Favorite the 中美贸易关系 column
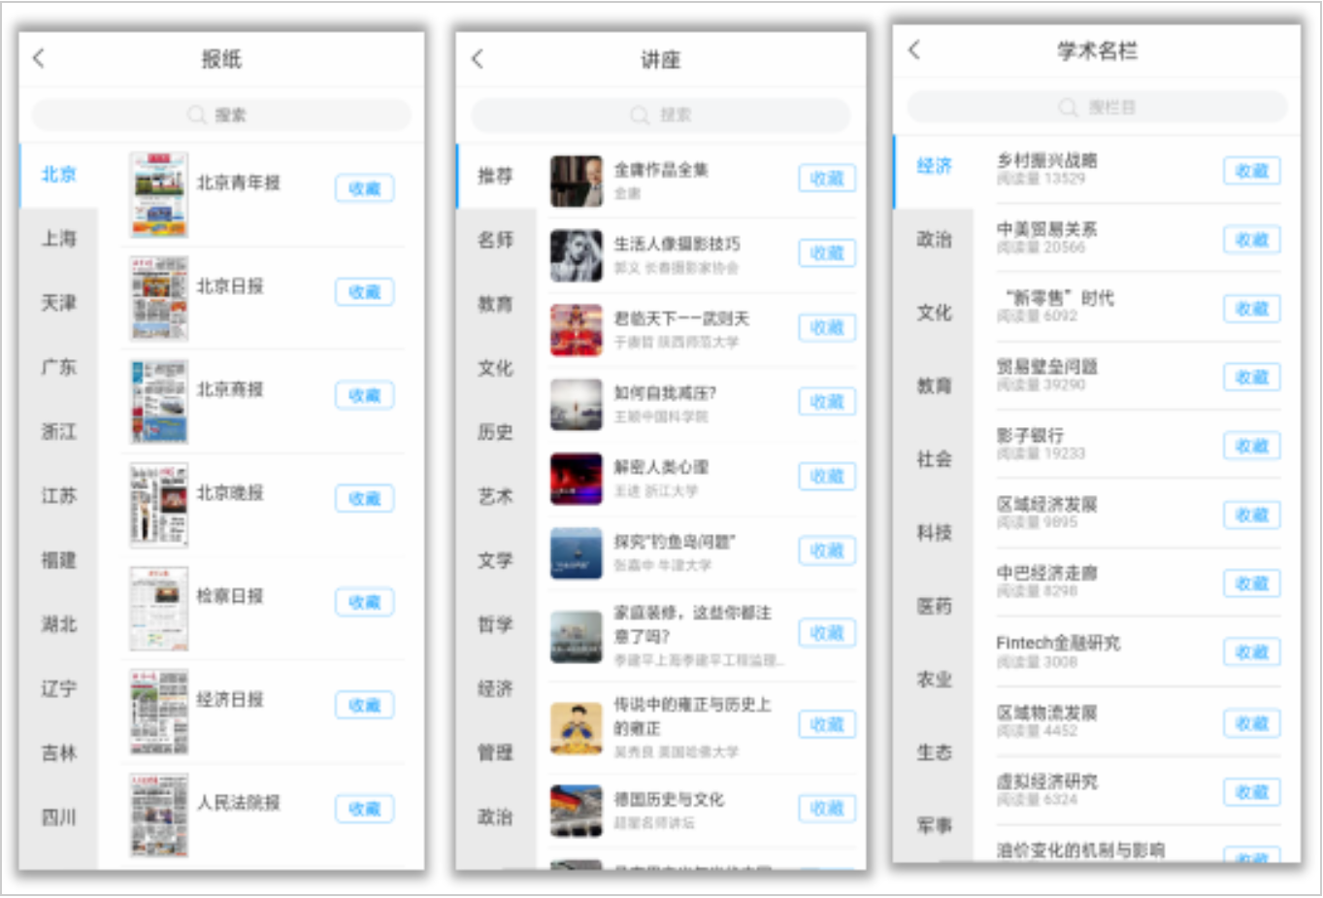1323x898 pixels. click(1251, 240)
